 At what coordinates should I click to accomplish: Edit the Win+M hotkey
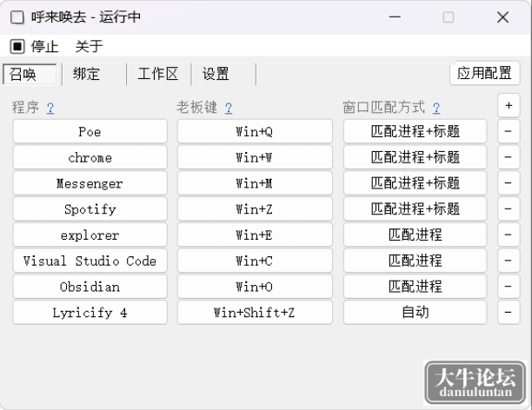point(255,183)
